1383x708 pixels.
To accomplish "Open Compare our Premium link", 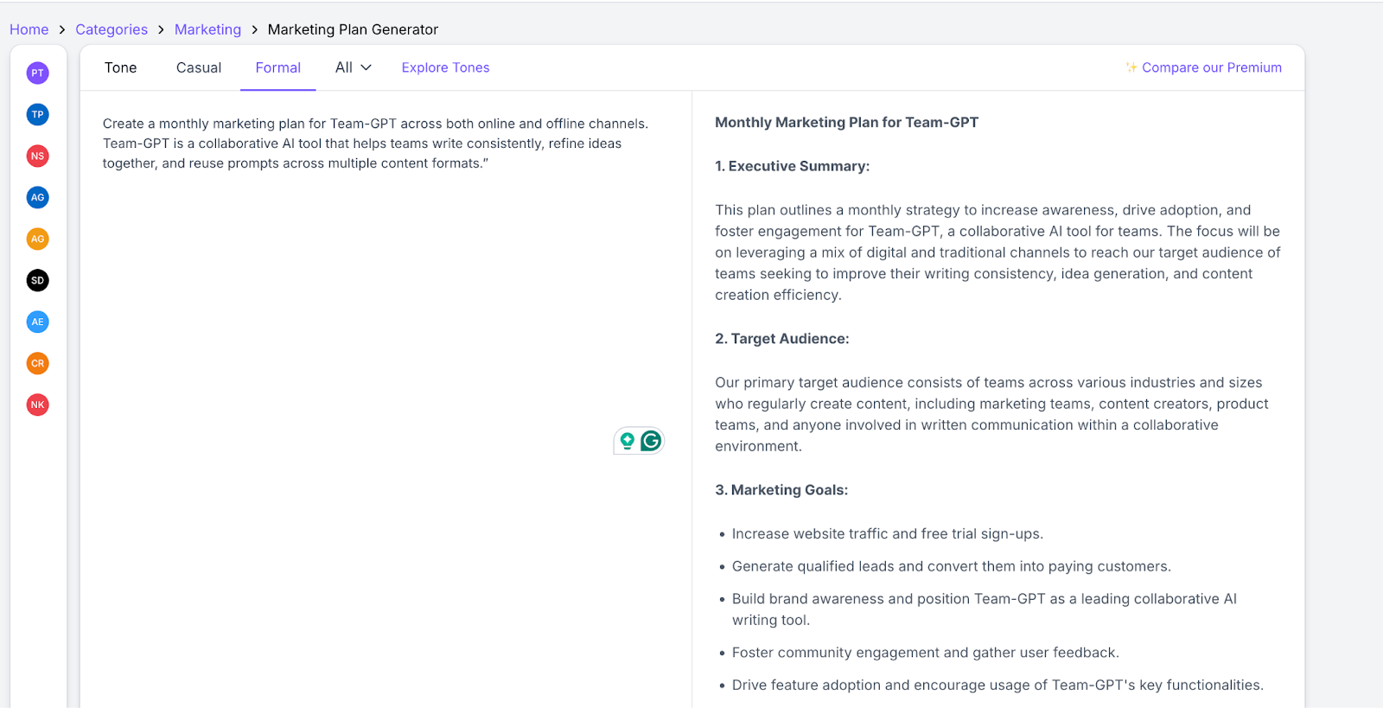I will pos(1212,67).
